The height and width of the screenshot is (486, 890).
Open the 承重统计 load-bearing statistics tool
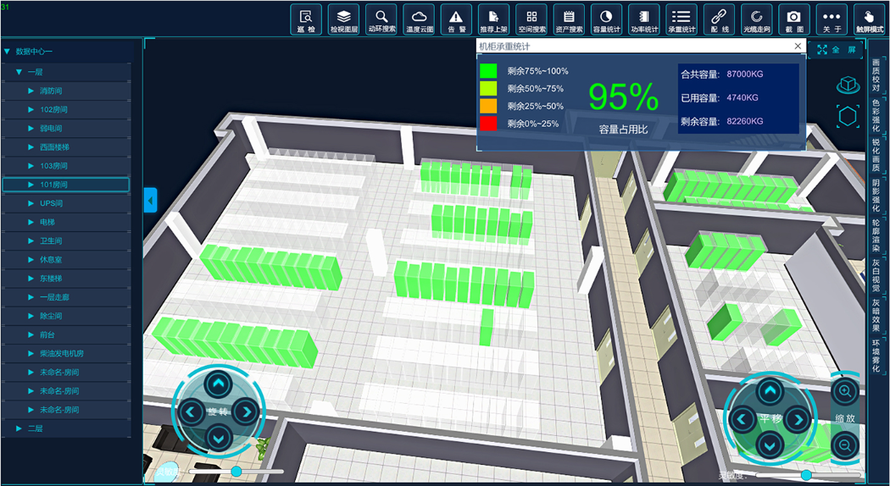681,19
